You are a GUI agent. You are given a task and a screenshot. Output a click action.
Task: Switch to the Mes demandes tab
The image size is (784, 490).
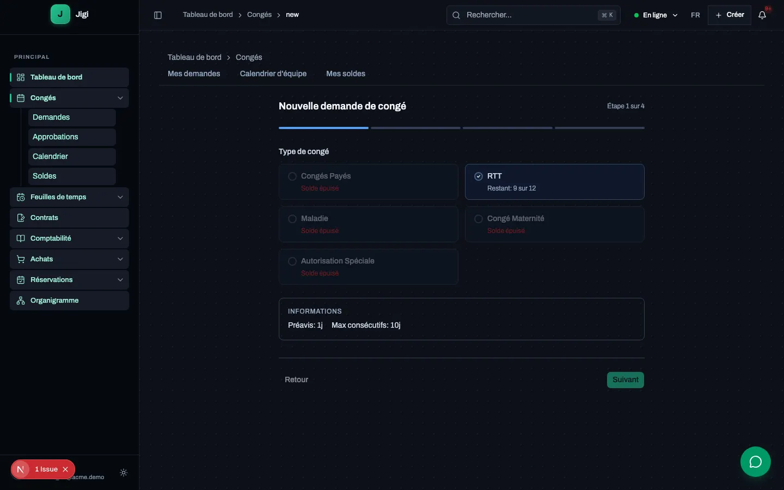[x=194, y=73]
